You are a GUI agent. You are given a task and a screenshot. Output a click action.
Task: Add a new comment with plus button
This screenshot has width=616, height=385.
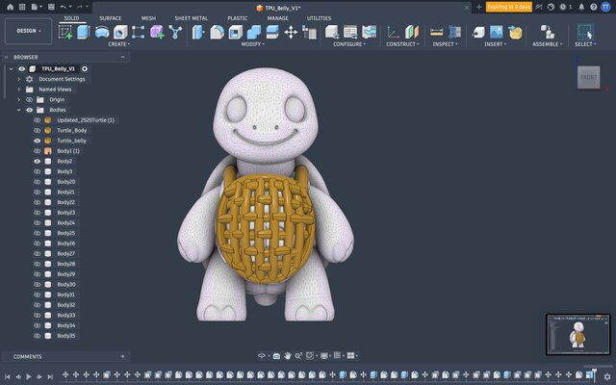[122, 356]
